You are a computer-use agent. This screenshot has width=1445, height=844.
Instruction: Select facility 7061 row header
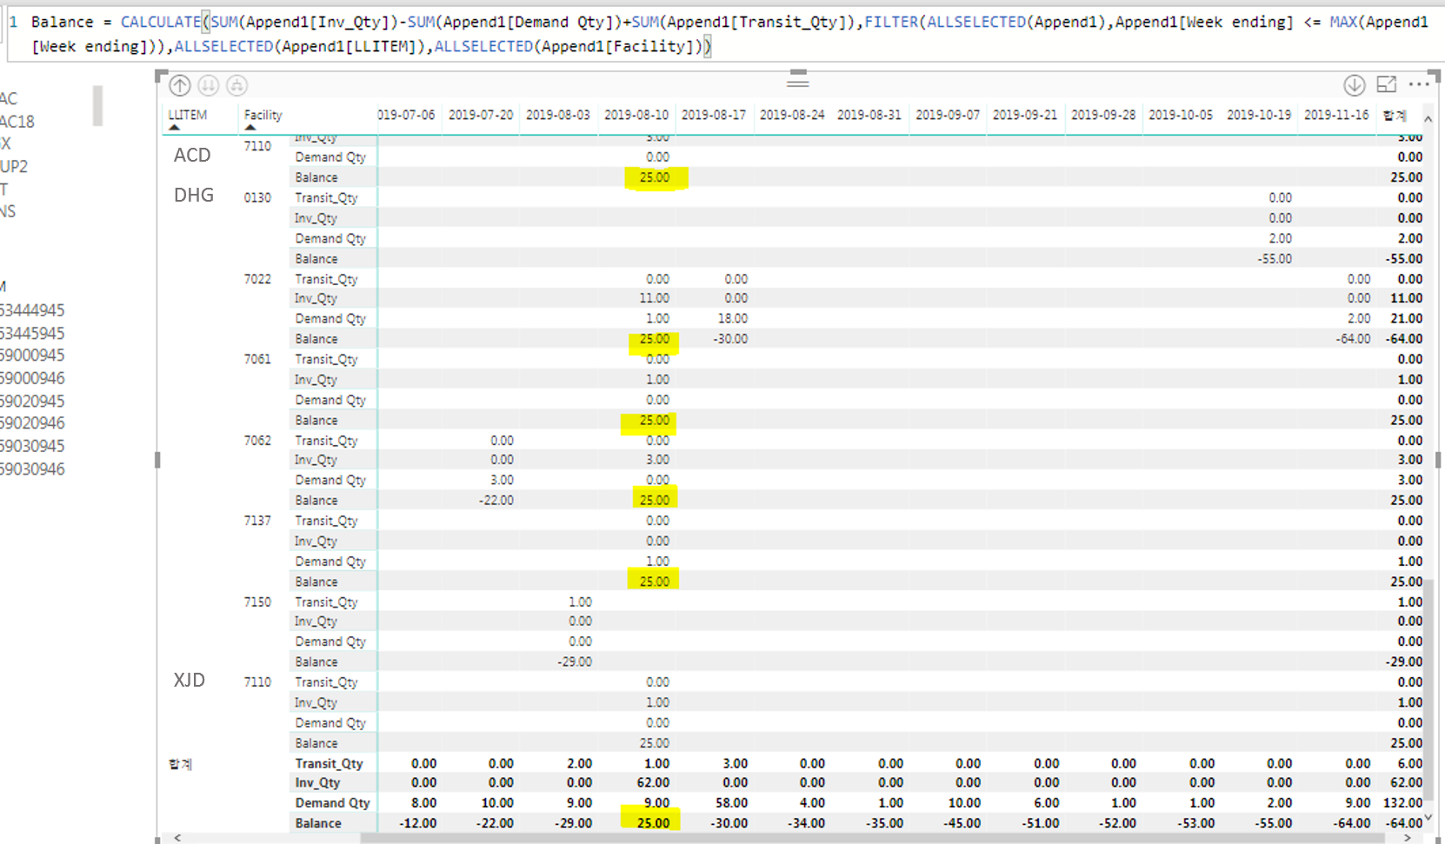coord(257,359)
